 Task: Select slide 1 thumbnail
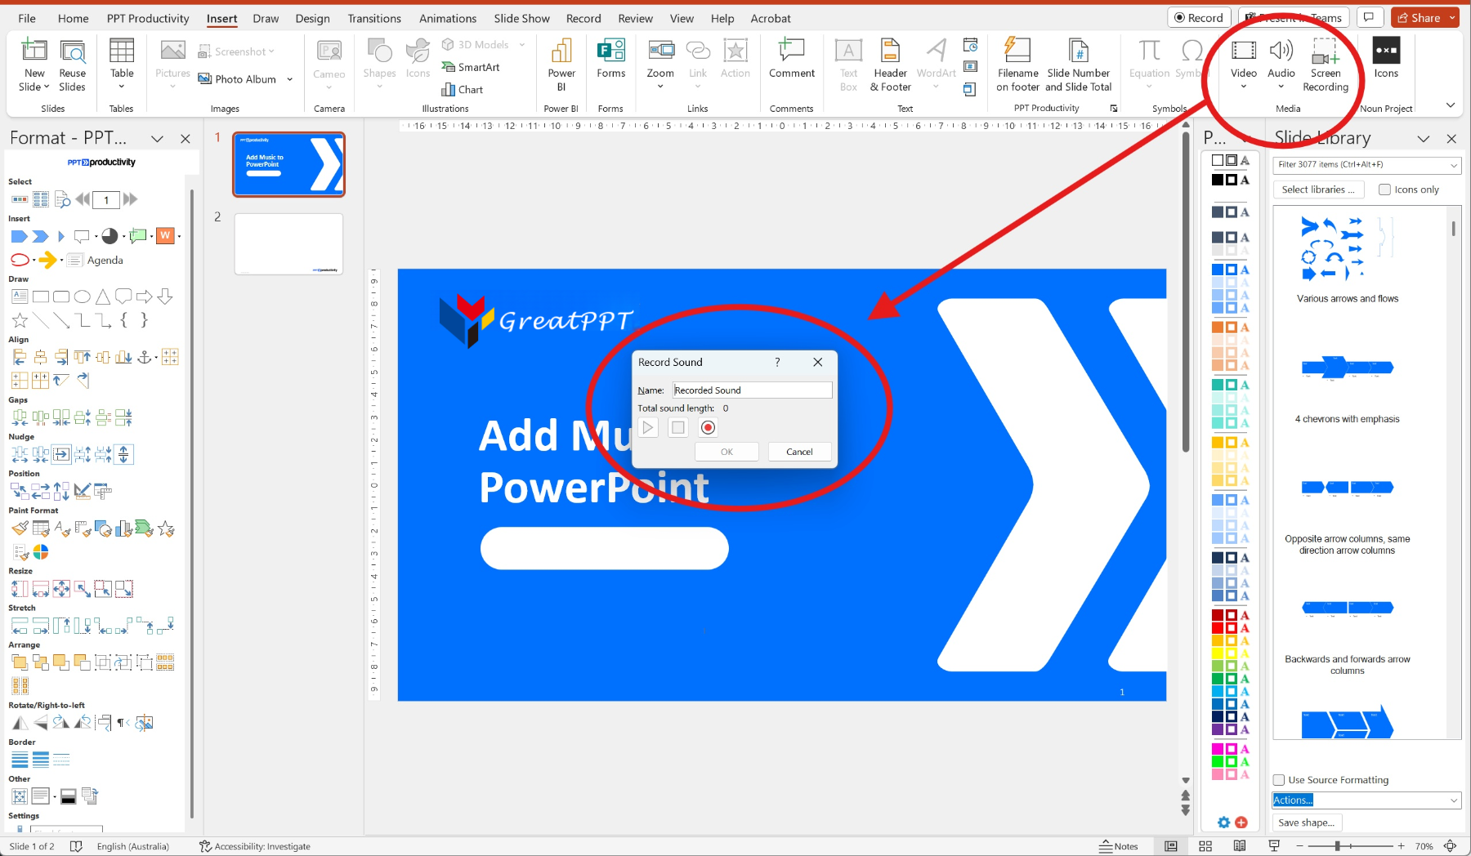click(x=288, y=164)
